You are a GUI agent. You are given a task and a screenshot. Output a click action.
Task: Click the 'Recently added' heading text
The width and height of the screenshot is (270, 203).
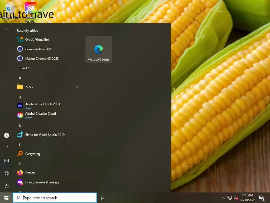[27, 31]
